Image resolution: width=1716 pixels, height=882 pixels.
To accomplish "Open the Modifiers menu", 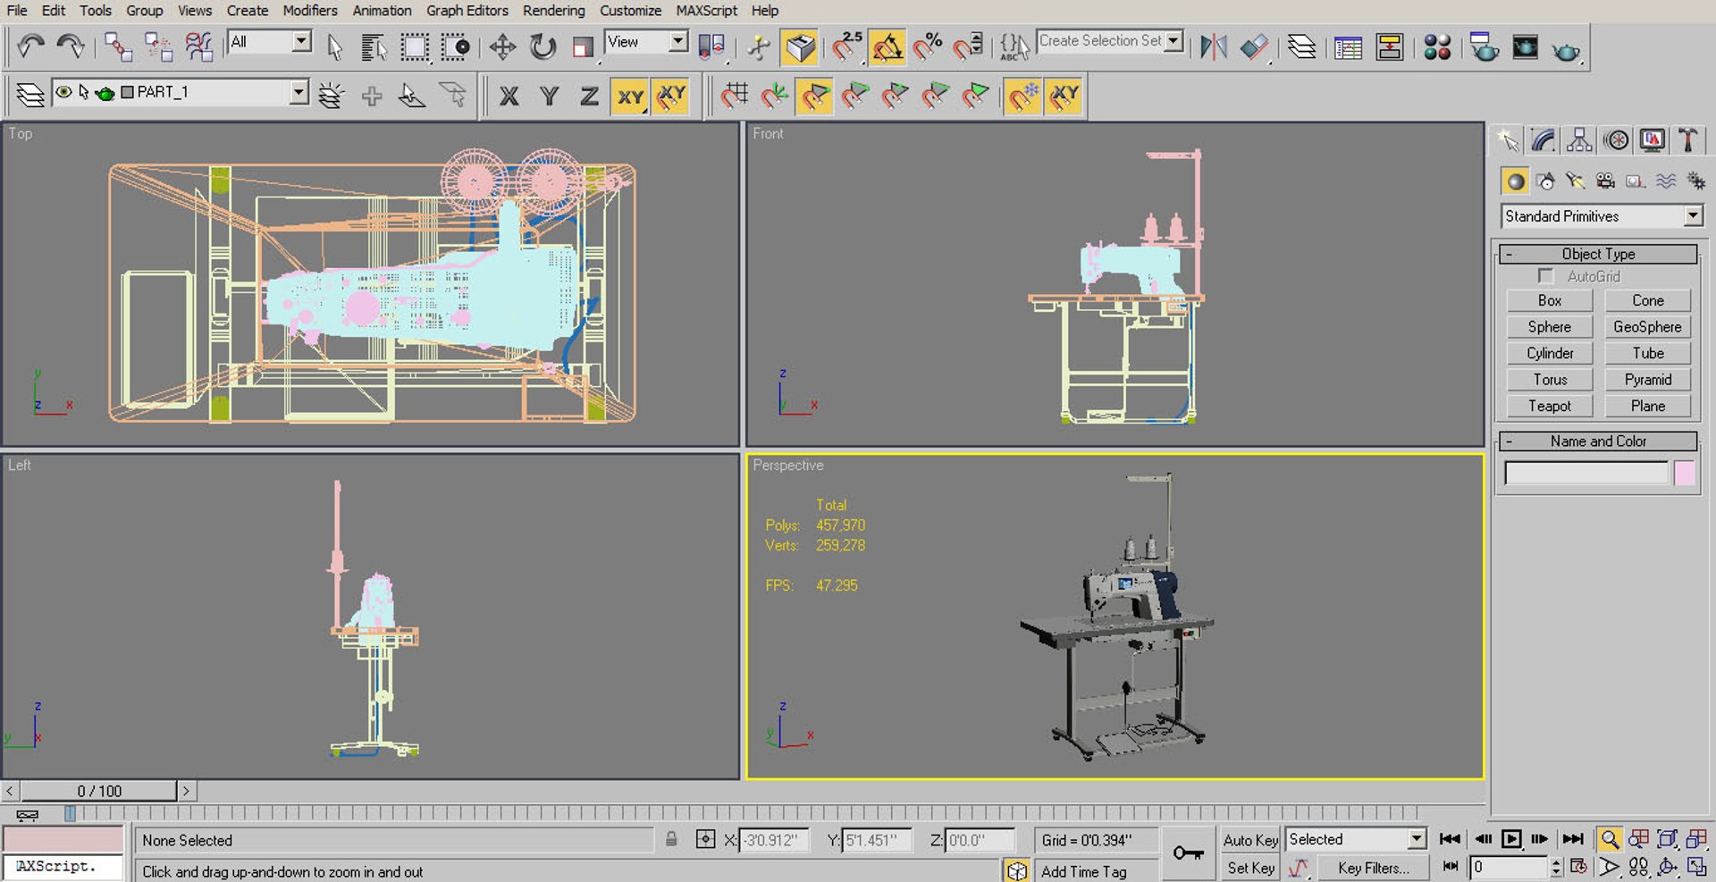I will point(309,11).
